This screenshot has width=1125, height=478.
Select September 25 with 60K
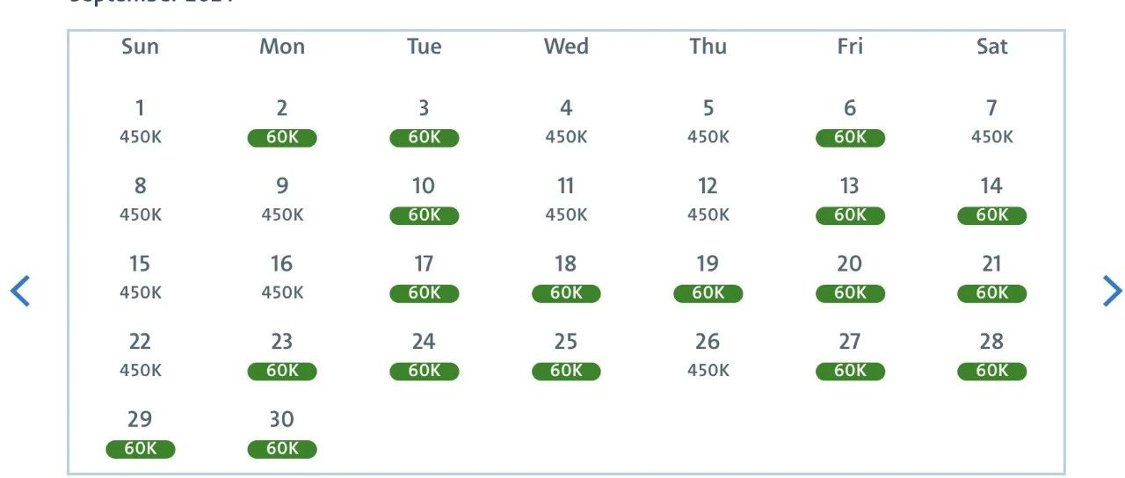(566, 355)
